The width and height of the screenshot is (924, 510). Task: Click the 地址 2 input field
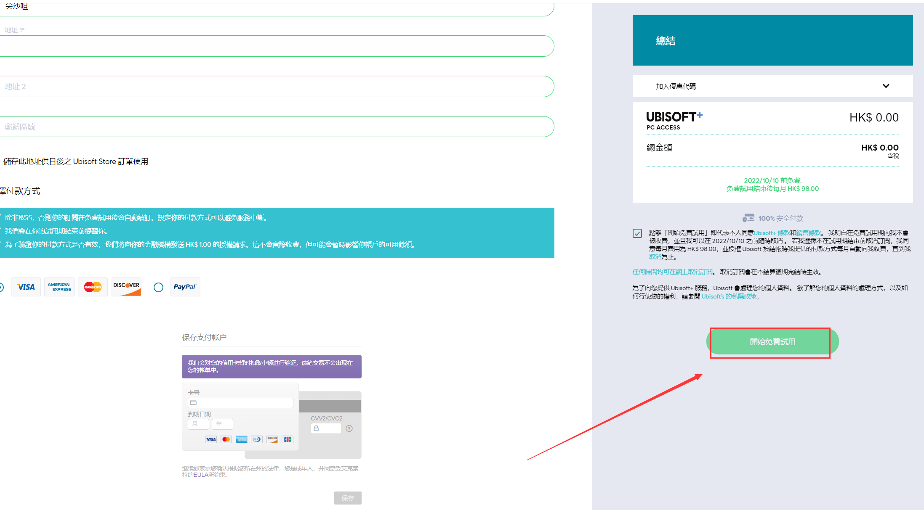pyautogui.click(x=277, y=86)
